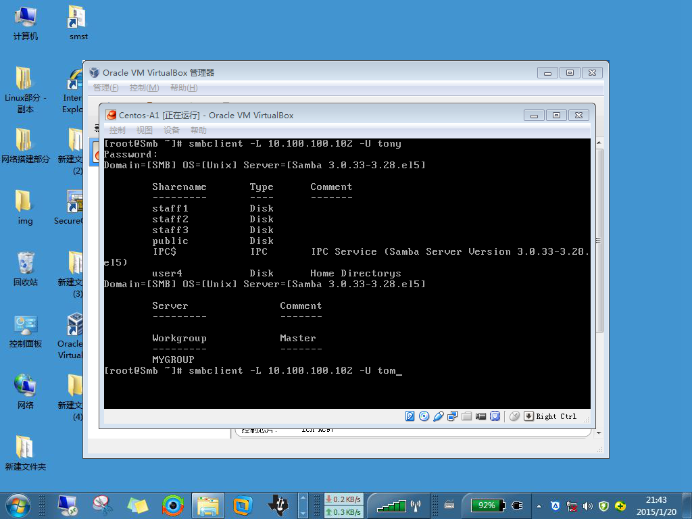This screenshot has width=692, height=519.
Task: Click the shared folders indicator icon
Action: (466, 416)
